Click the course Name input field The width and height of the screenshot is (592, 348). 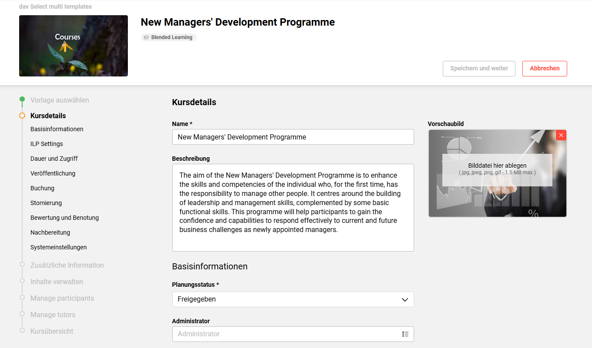click(x=293, y=137)
